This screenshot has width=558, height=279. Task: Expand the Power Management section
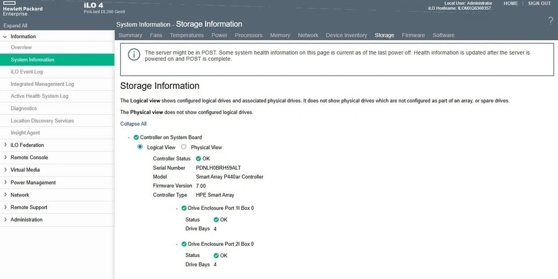pyautogui.click(x=5, y=182)
